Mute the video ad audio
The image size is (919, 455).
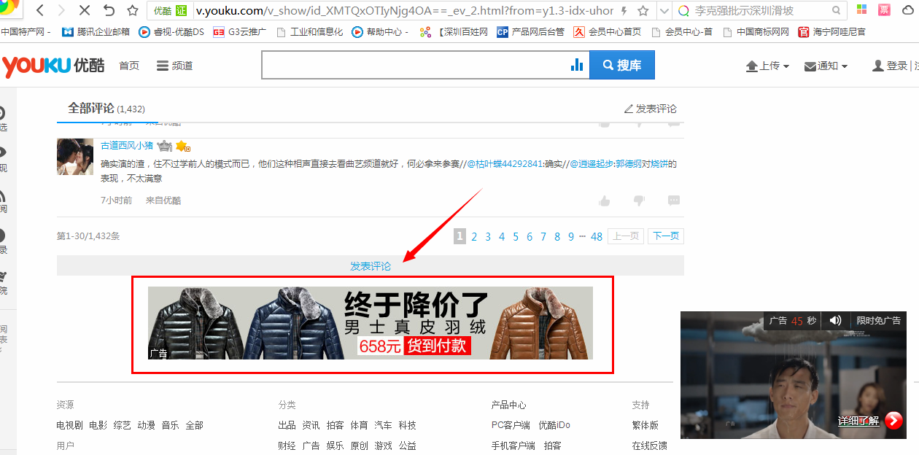tap(835, 320)
